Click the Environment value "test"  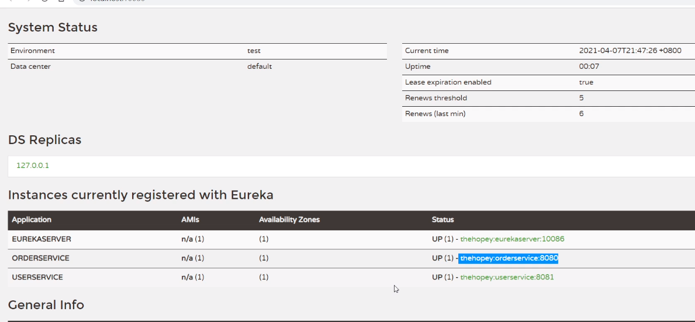click(254, 51)
